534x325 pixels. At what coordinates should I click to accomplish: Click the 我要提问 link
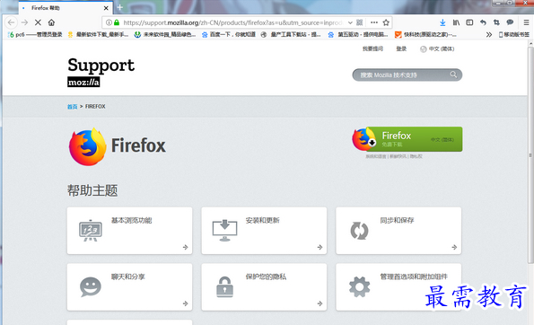pyautogui.click(x=372, y=48)
